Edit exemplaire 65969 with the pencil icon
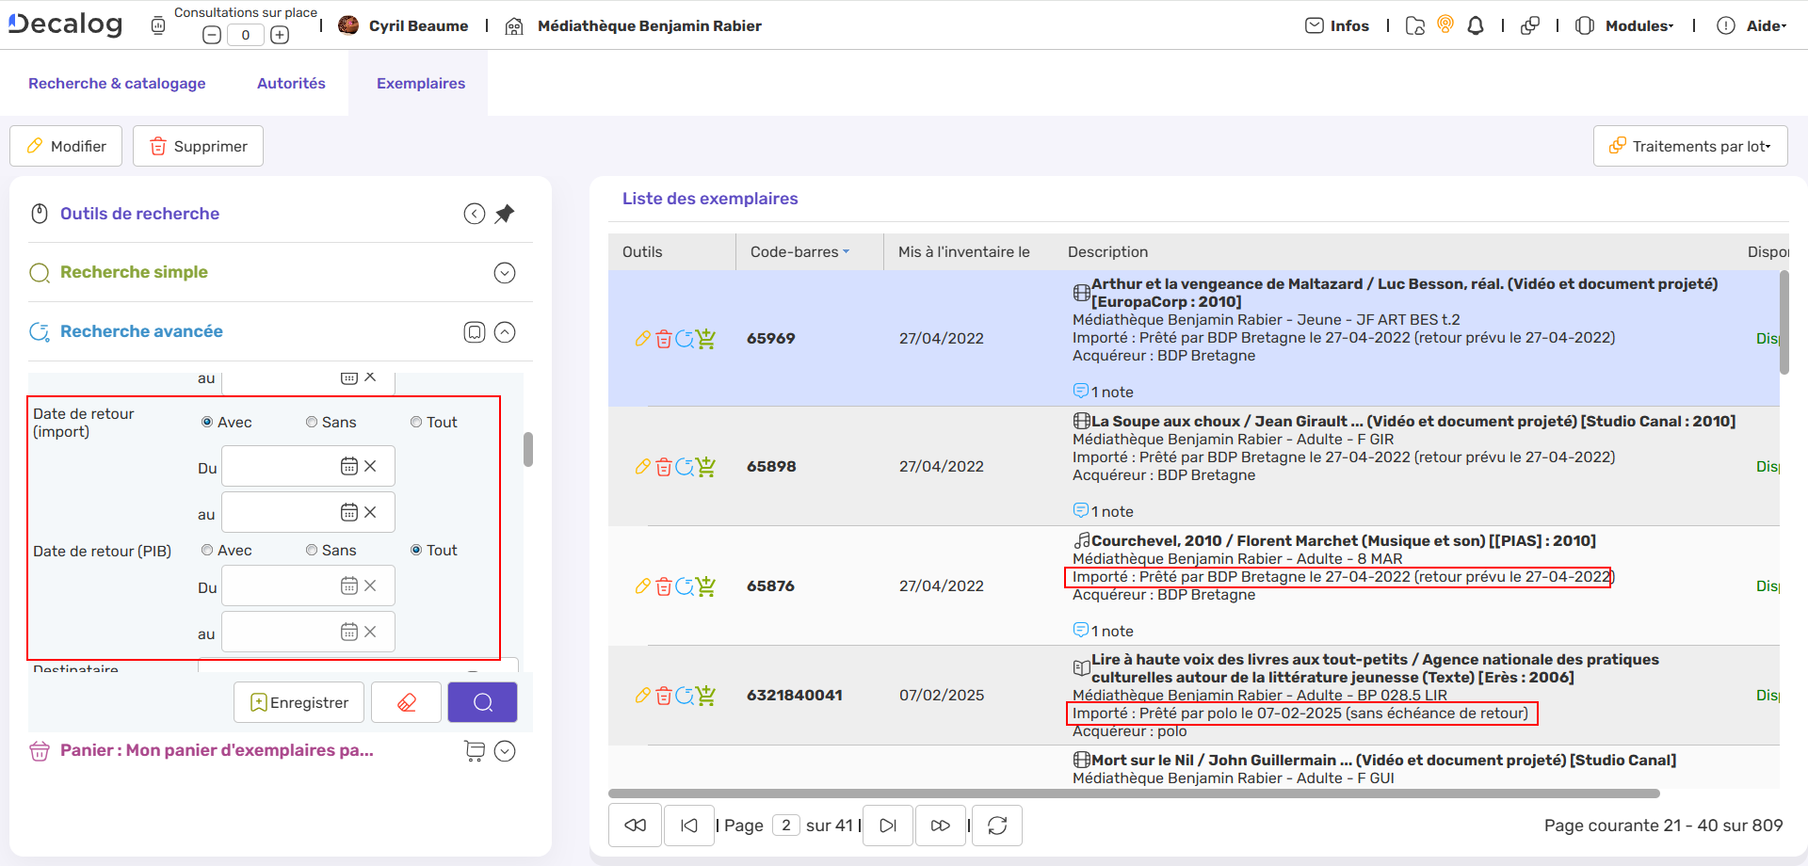 [643, 339]
